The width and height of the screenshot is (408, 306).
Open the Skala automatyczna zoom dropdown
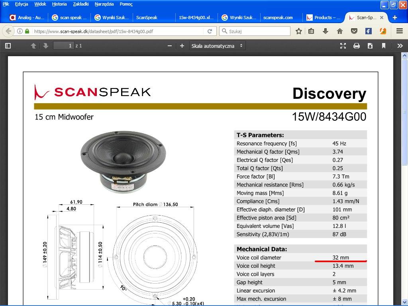pyautogui.click(x=217, y=46)
